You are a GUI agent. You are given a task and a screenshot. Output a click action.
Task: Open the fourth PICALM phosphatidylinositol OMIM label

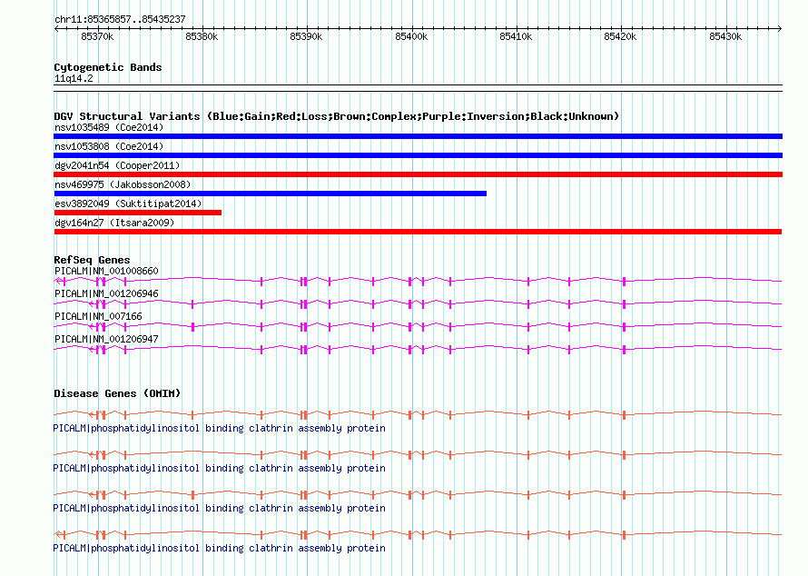point(219,548)
